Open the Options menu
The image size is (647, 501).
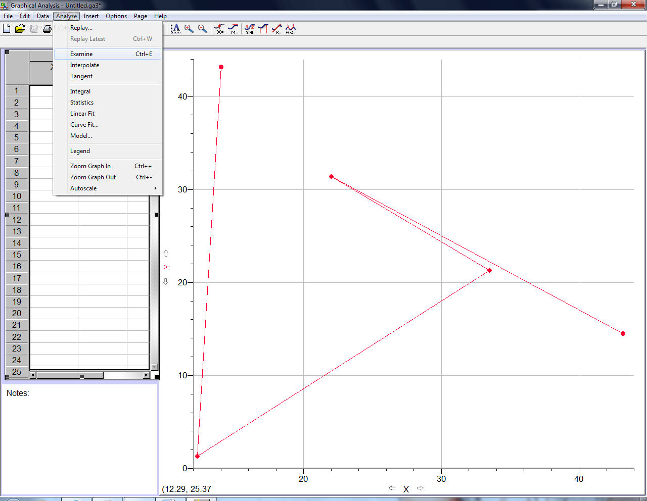pyautogui.click(x=116, y=16)
